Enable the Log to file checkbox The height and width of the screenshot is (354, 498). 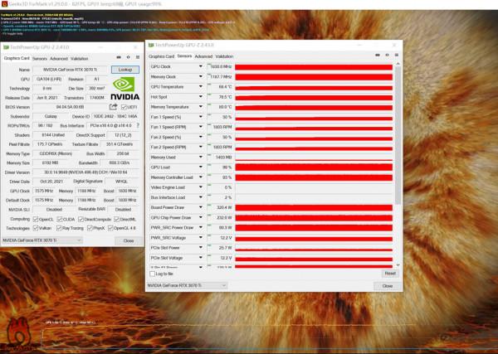(152, 273)
